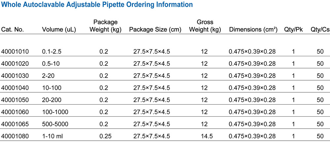Select catalog number 40001065
Viewport: 330px width, 144px height.
click(15, 124)
